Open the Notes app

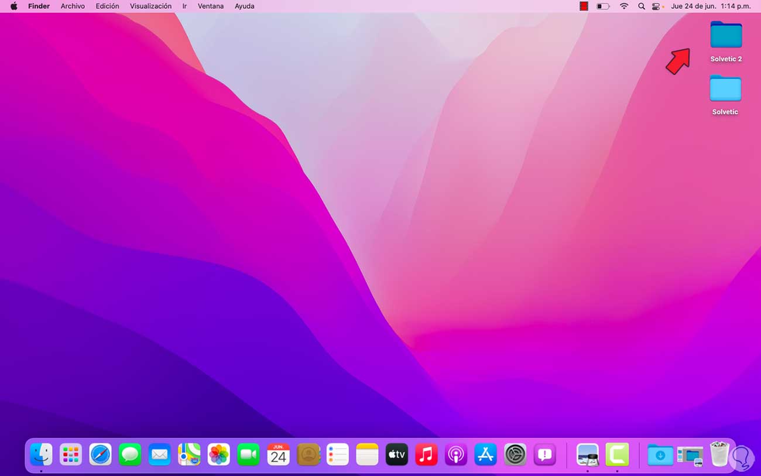[x=367, y=454]
